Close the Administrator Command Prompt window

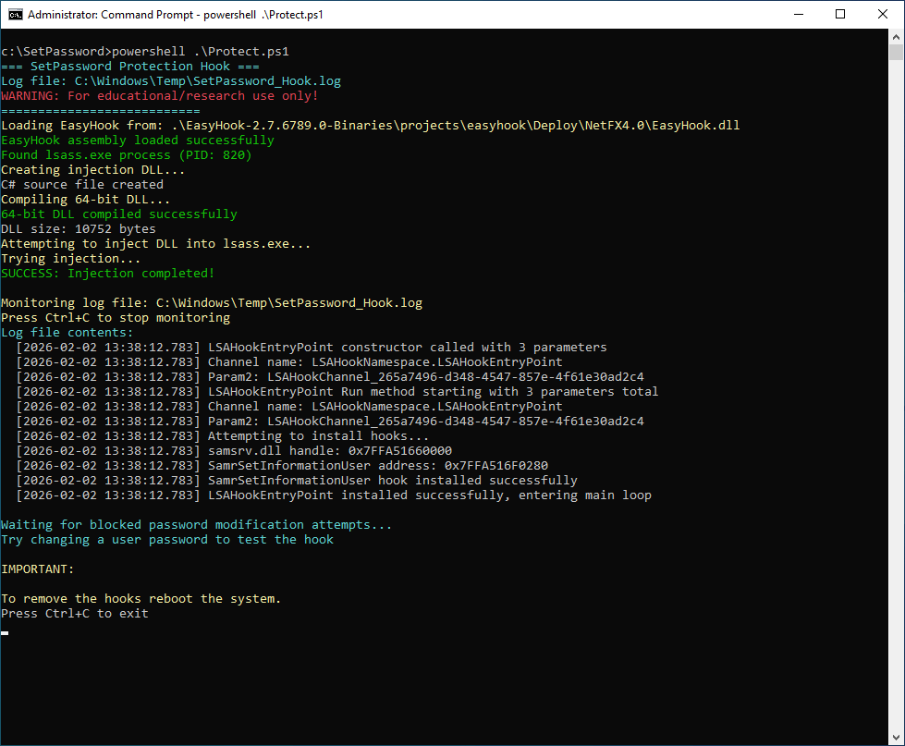883,15
